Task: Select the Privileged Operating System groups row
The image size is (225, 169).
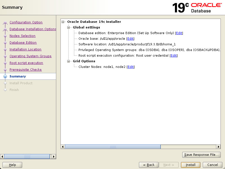Action: [x=149, y=50]
